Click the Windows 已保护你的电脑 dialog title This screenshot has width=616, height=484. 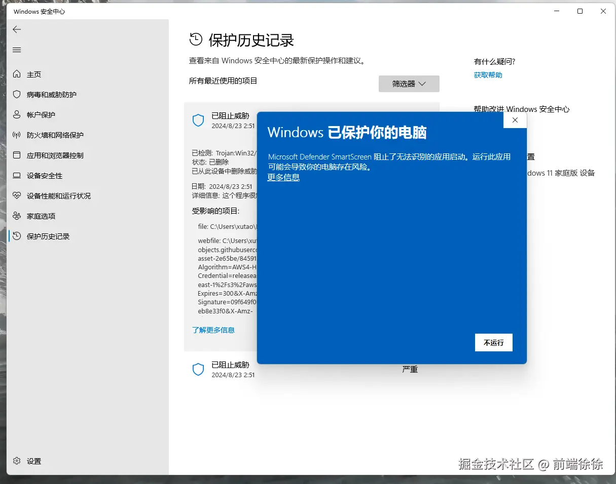[347, 133]
